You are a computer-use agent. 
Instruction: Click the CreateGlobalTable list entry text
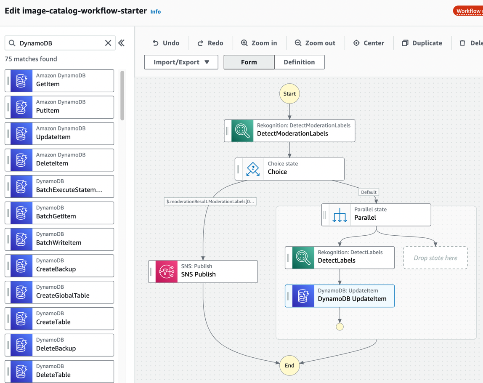click(x=63, y=295)
